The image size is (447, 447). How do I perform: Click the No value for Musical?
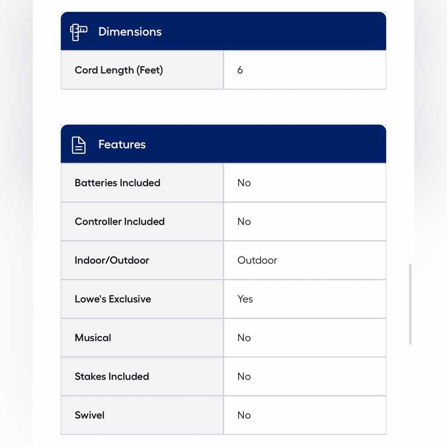[x=244, y=338]
